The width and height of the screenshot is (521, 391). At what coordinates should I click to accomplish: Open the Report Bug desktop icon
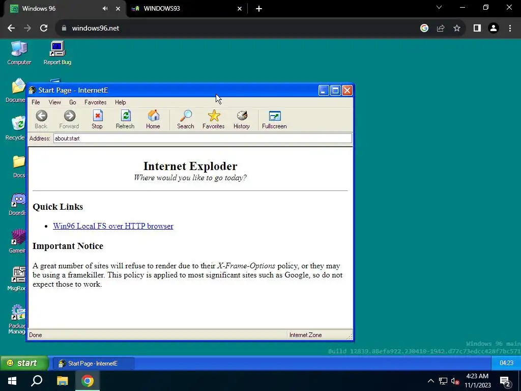[57, 53]
